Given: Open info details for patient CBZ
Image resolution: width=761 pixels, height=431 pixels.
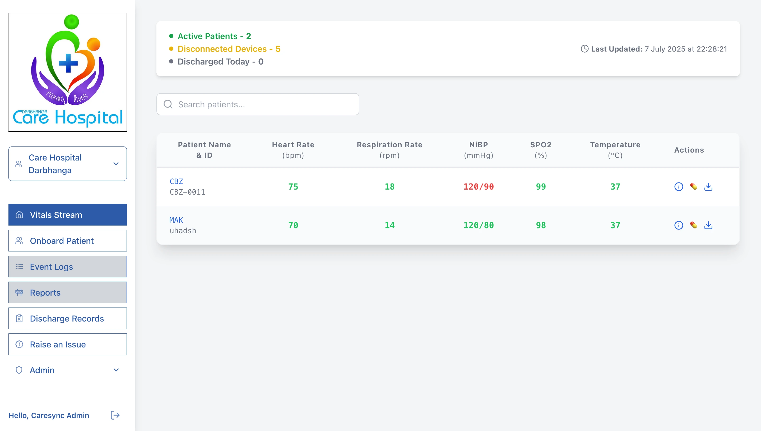Looking at the screenshot, I should 679,186.
